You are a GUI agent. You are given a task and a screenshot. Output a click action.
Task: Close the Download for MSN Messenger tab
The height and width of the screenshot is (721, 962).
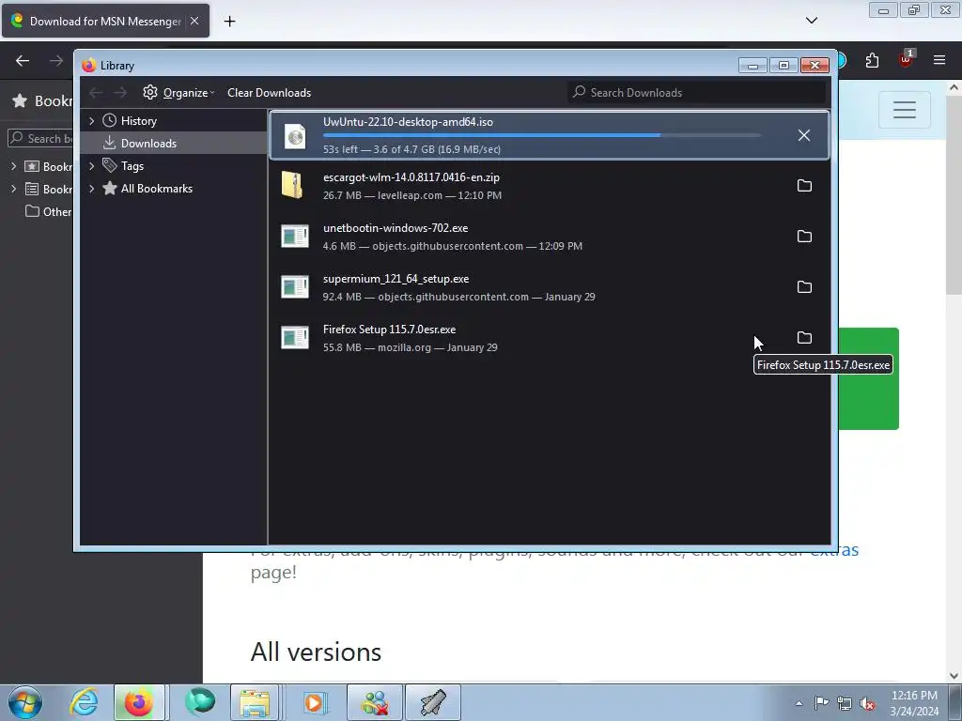[x=194, y=21]
